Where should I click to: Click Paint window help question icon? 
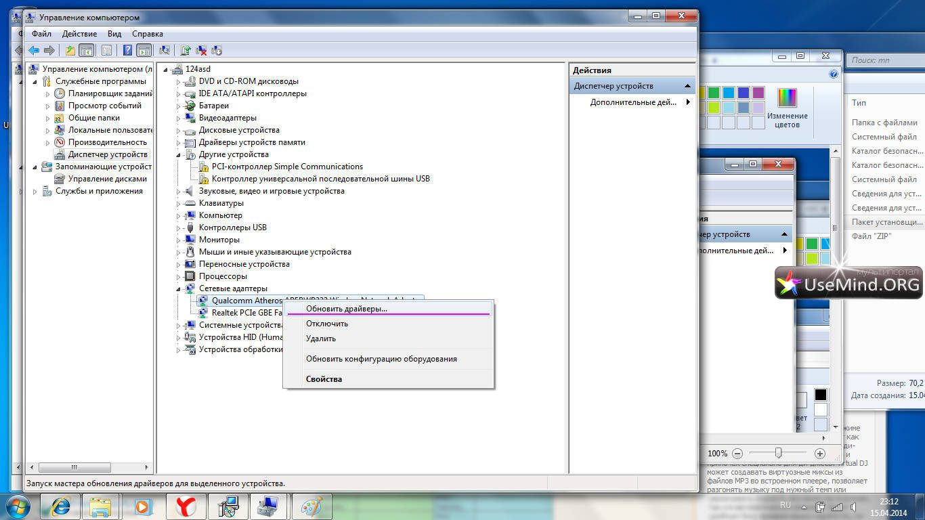coord(834,74)
